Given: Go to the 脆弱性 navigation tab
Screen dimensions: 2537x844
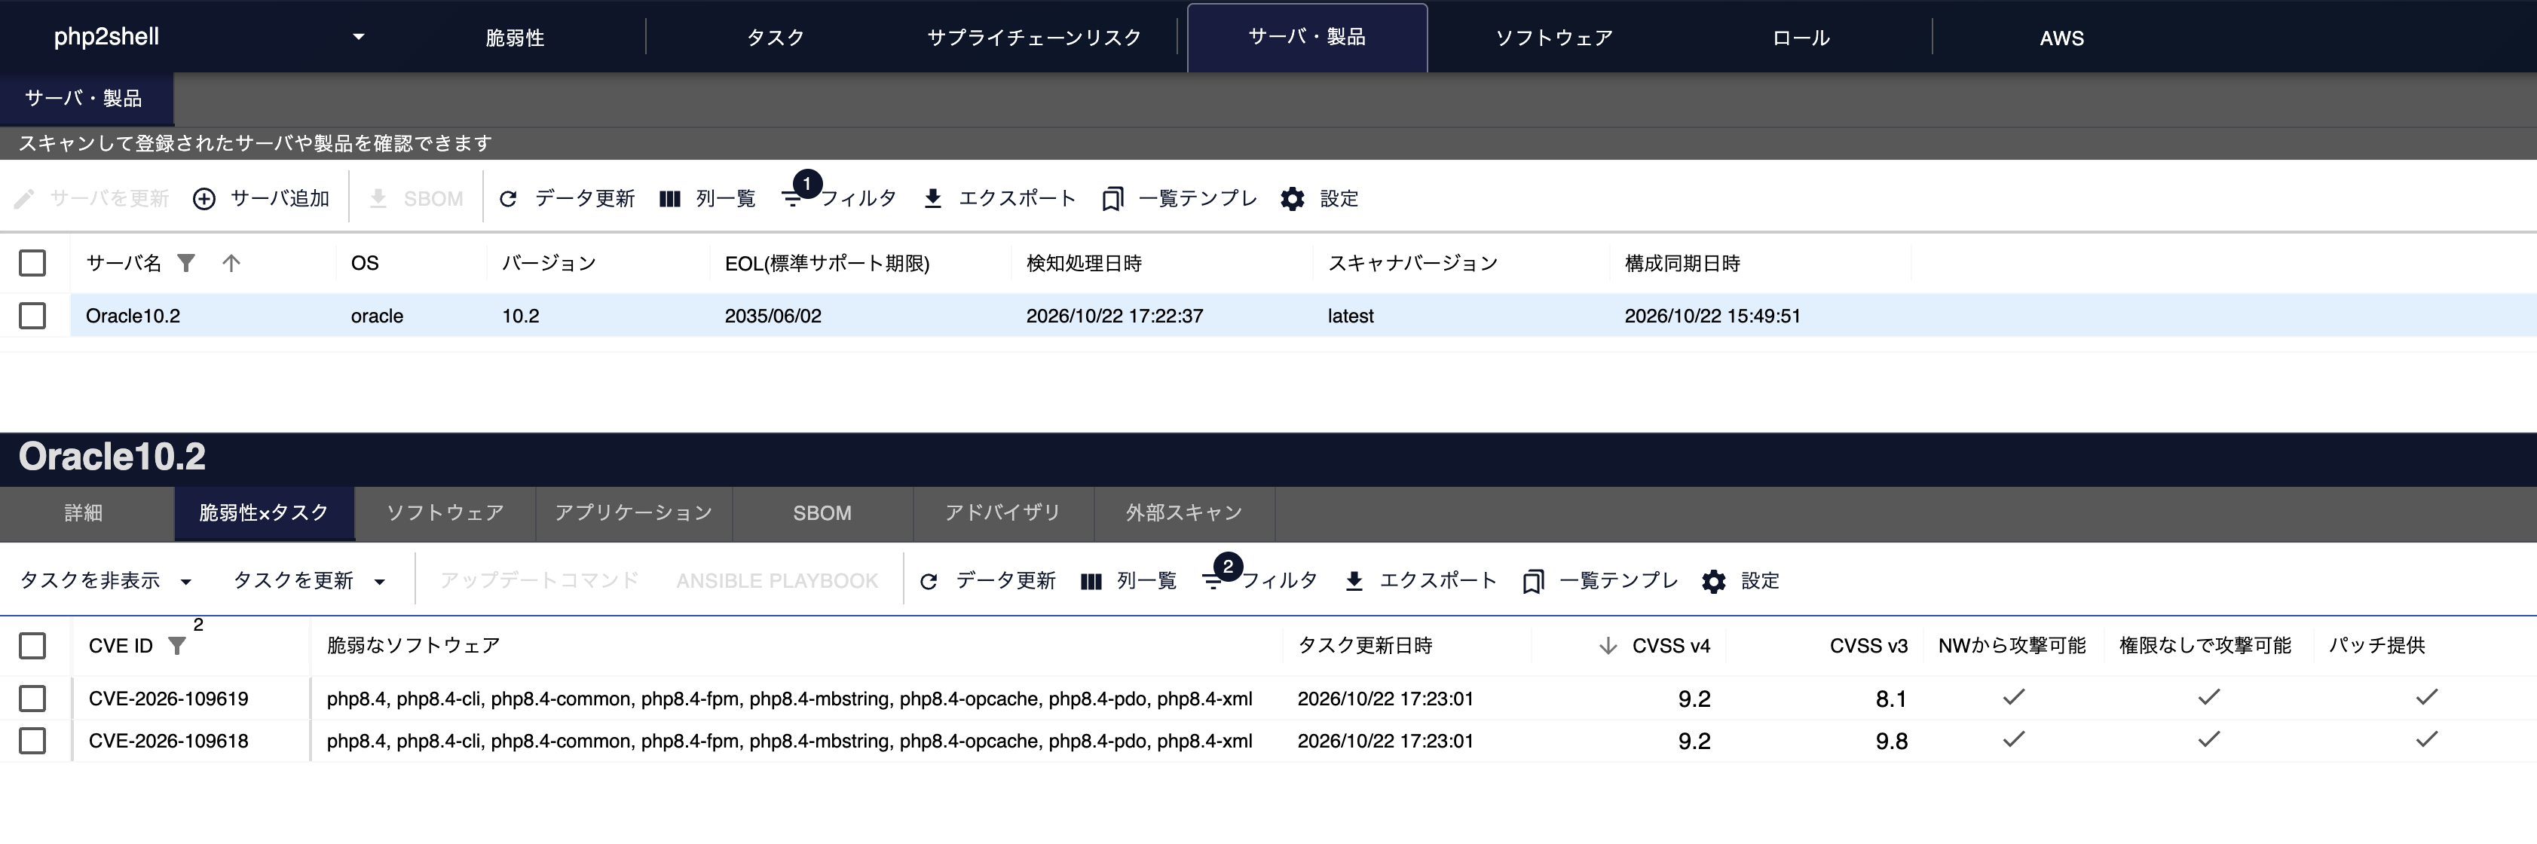Looking at the screenshot, I should coord(514,38).
